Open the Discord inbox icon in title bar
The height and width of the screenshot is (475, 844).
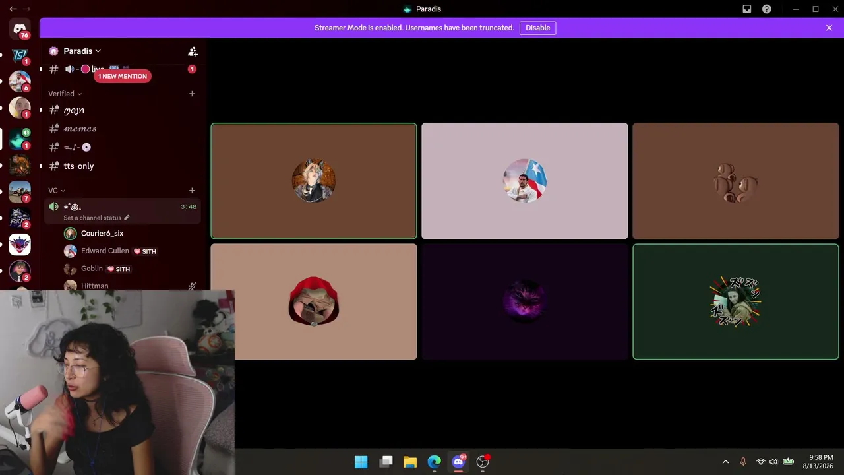(x=747, y=9)
